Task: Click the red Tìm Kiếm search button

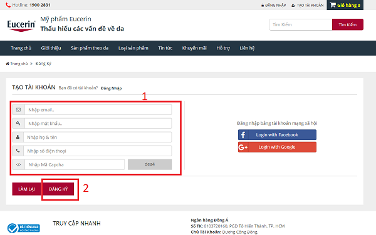Action: coord(347,24)
